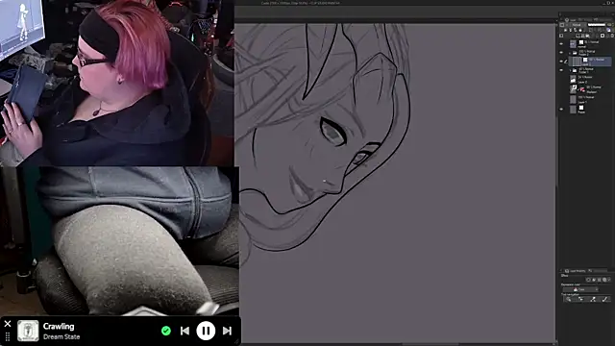Click Set as draft layer icon
Image resolution: width=615 pixels, height=346 pixels.
[x=576, y=30]
